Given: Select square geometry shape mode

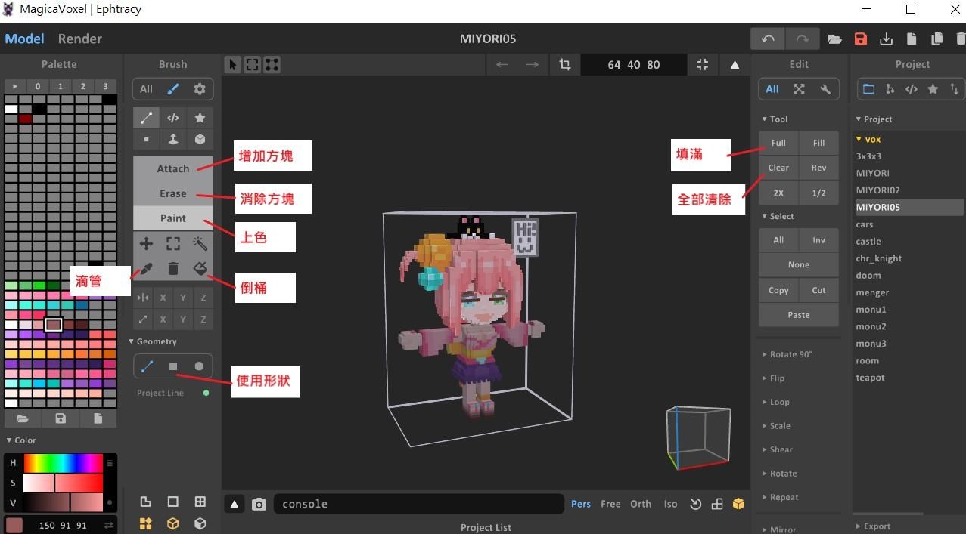Looking at the screenshot, I should point(173,366).
